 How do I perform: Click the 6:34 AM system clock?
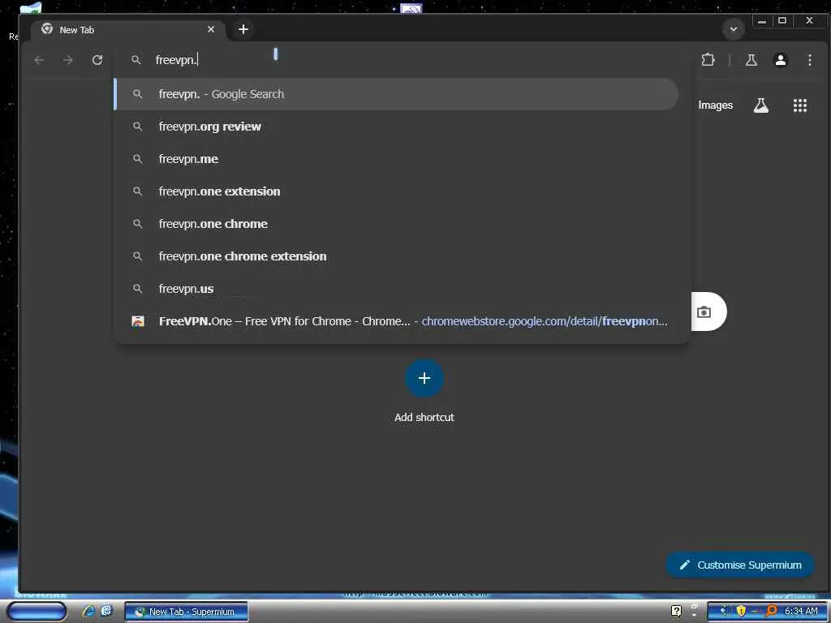pyautogui.click(x=801, y=612)
